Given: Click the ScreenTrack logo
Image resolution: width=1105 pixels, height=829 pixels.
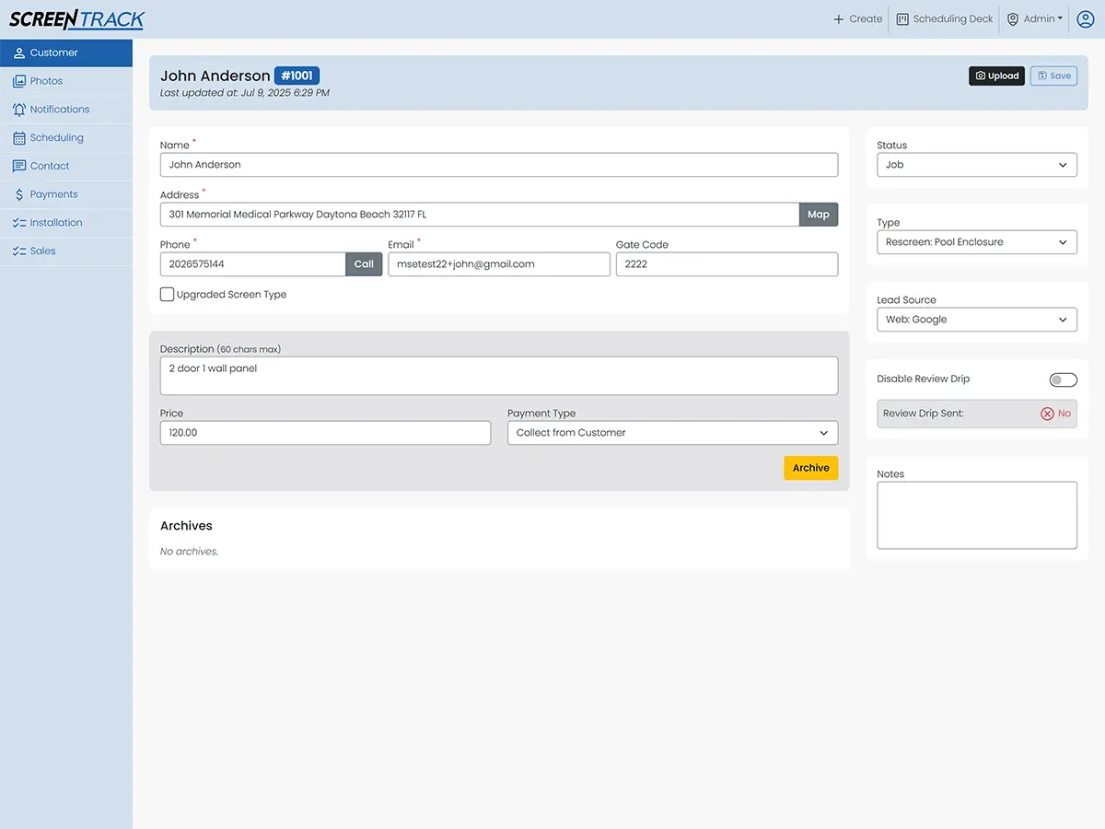Looking at the screenshot, I should [76, 19].
